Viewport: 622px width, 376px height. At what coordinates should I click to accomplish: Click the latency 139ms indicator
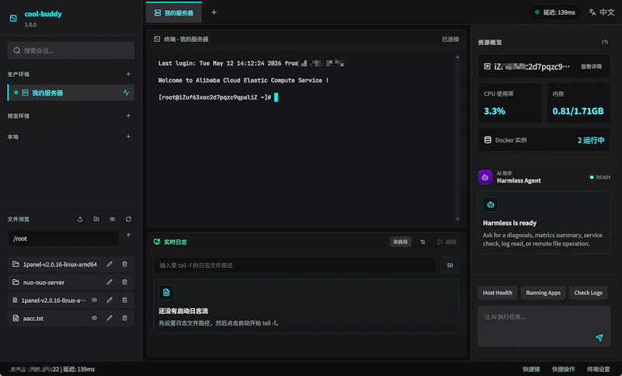point(554,12)
